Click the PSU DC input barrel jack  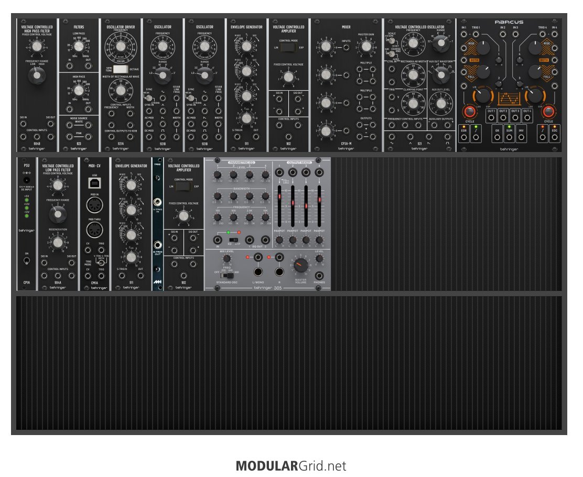click(x=27, y=180)
